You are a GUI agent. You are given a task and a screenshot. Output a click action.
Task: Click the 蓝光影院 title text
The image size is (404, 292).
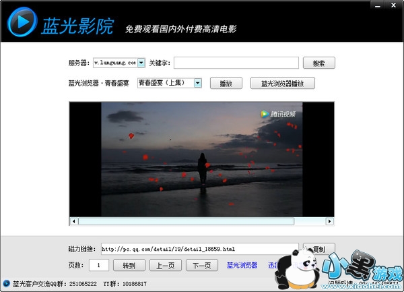click(x=77, y=26)
